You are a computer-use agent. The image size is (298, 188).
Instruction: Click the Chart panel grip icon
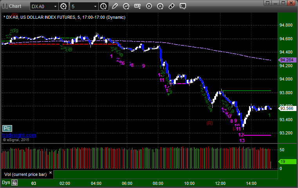[5, 6]
